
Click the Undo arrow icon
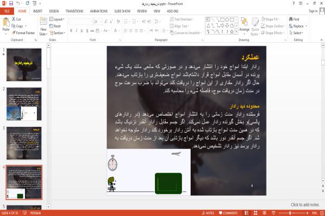tap(18, 3)
